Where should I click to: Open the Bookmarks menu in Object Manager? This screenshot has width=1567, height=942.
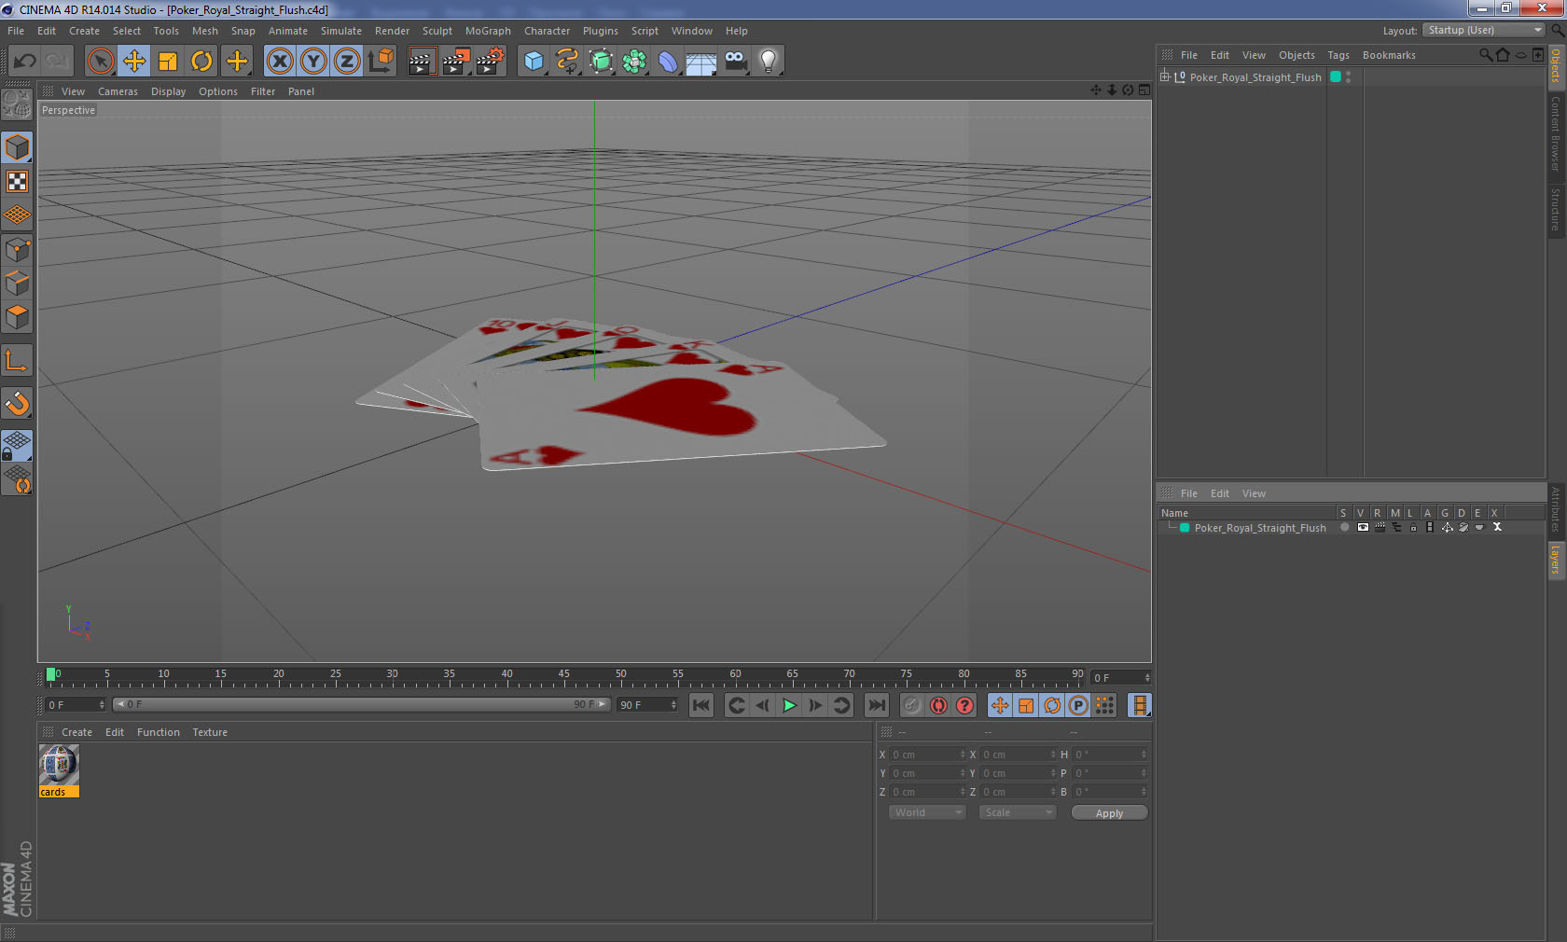click(x=1389, y=55)
